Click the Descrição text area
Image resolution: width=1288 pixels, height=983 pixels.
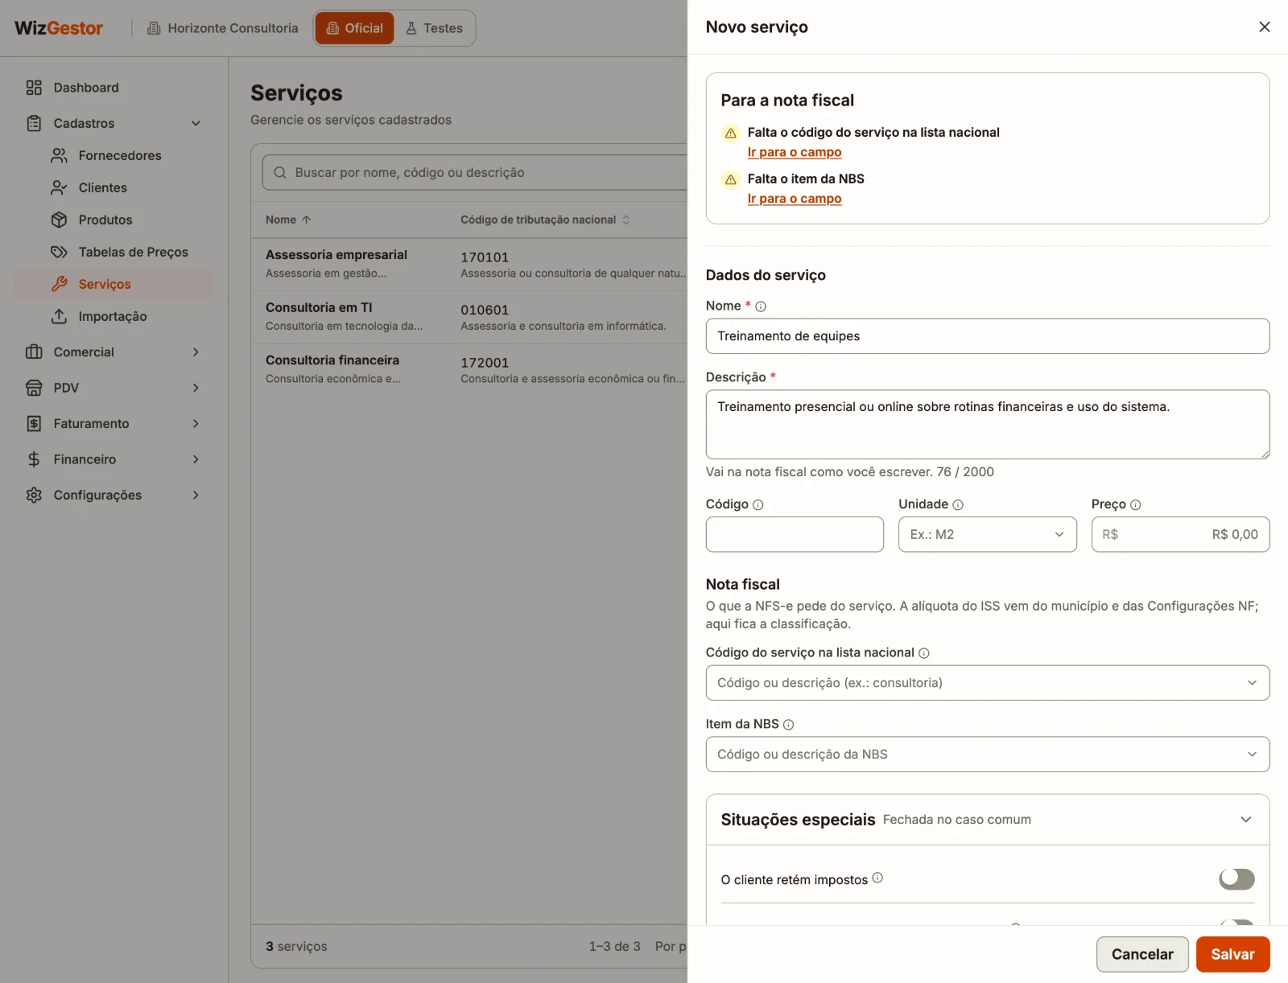pos(988,425)
